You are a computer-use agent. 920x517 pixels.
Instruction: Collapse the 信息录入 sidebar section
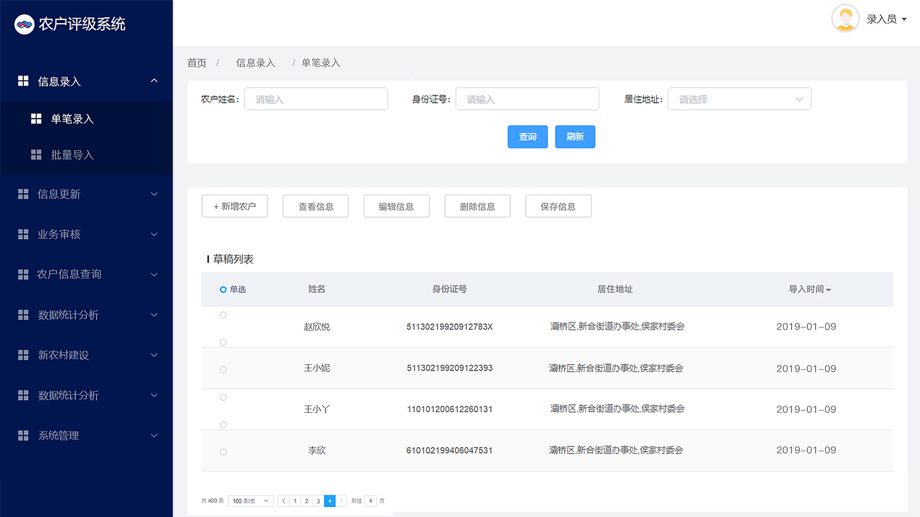[x=154, y=81]
